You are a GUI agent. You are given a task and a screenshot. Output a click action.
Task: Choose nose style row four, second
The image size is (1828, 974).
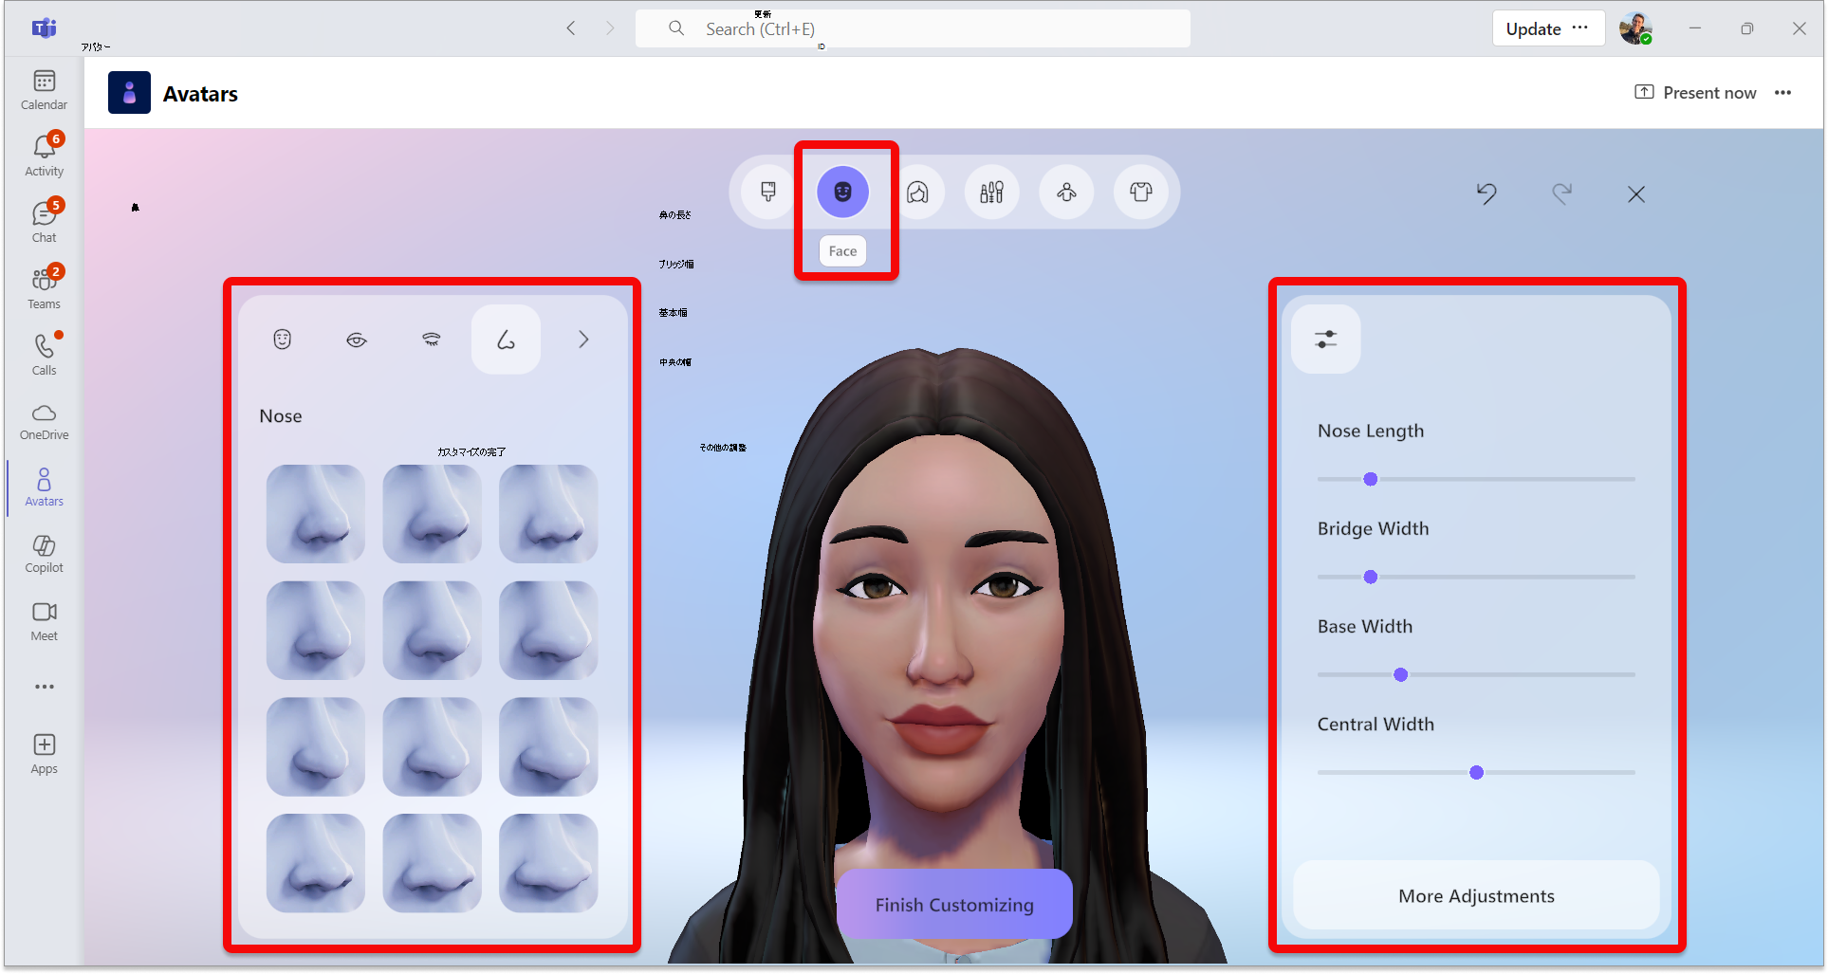pos(433,863)
